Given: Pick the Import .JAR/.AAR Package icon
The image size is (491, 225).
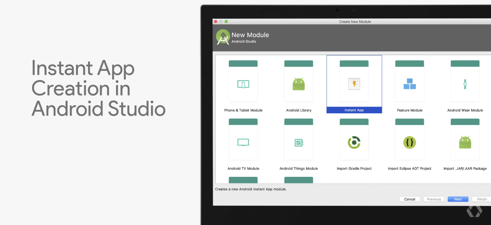Looking at the screenshot, I should click(x=465, y=142).
